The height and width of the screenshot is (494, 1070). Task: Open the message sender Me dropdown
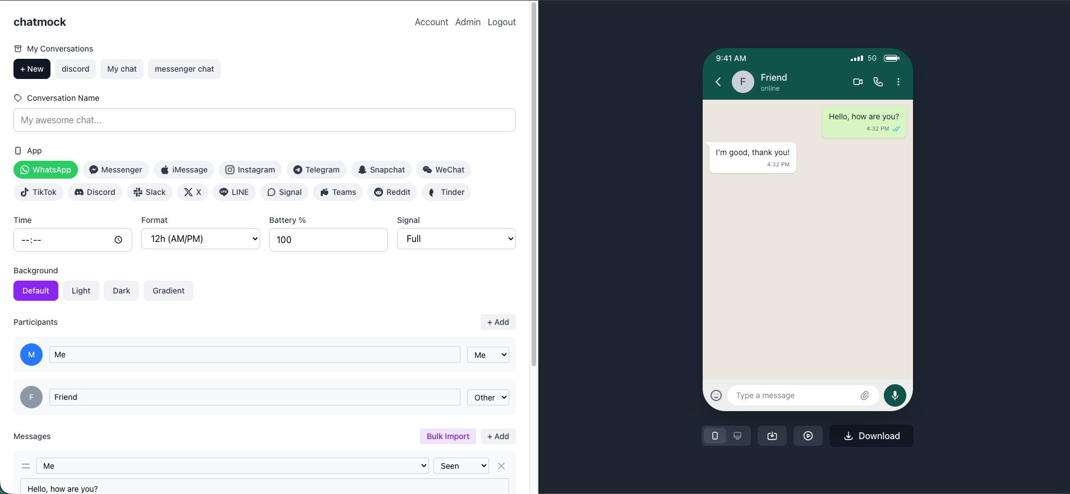coord(233,466)
